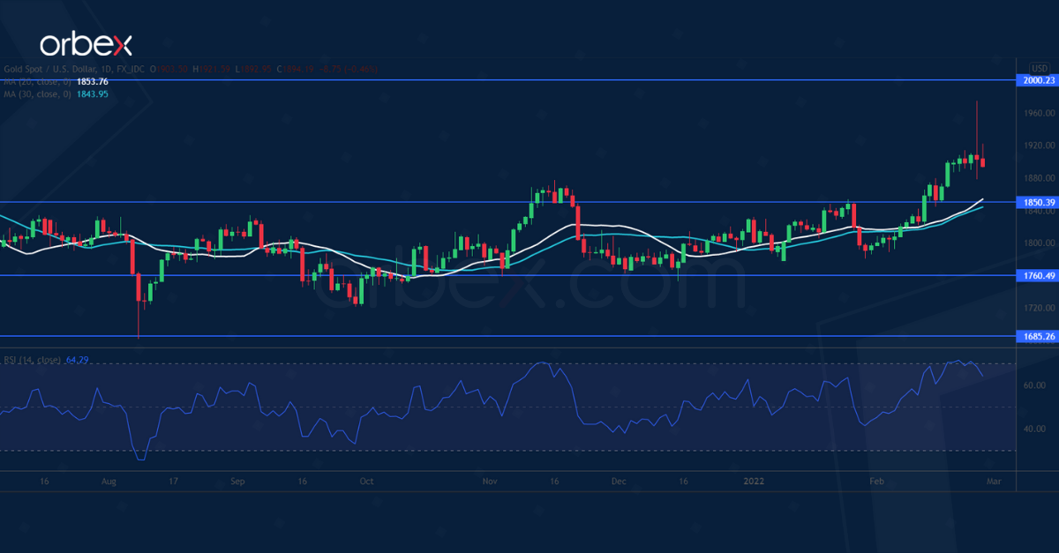Viewport: 1059px width, 553px height.
Task: Select the MA (30, close, 0) indicator legend
Action: coord(37,94)
